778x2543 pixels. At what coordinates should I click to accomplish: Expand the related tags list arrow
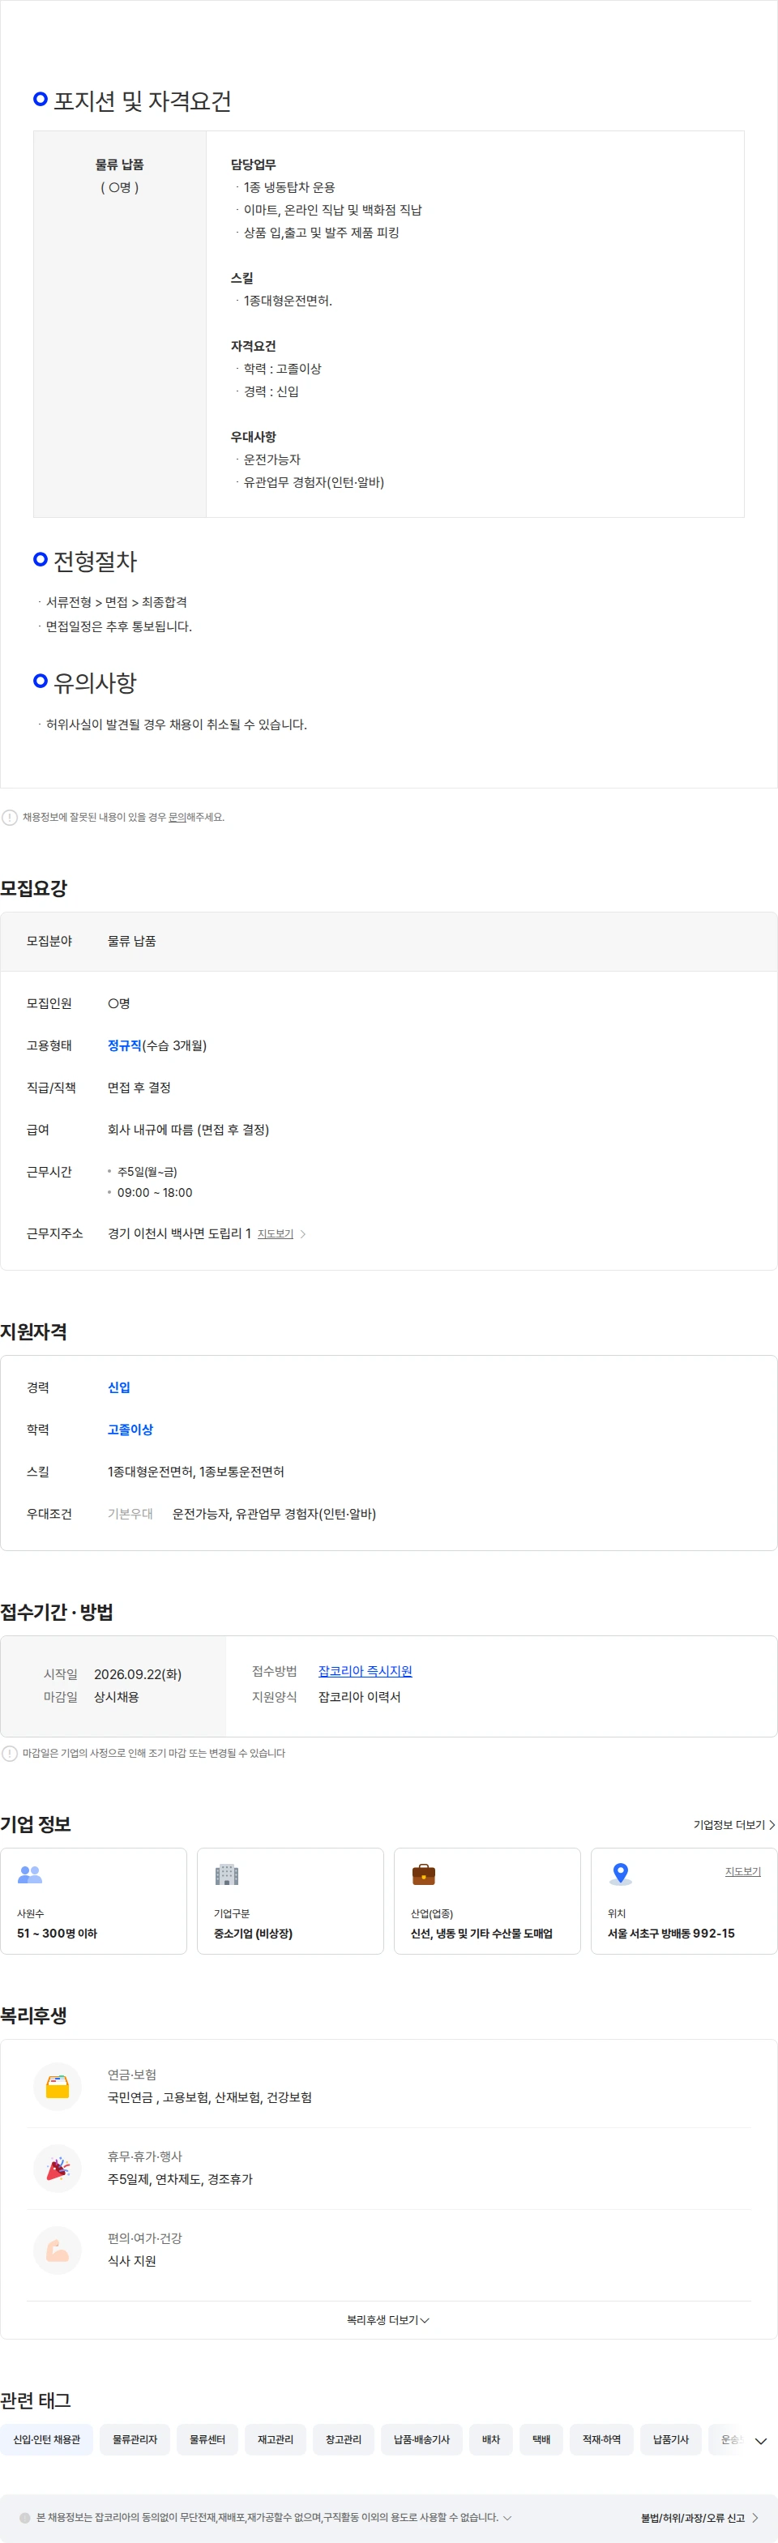pos(760,2440)
